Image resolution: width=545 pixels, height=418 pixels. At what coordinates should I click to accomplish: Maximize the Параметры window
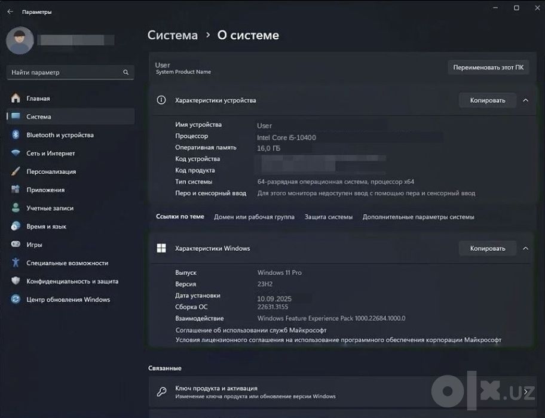[x=516, y=8]
